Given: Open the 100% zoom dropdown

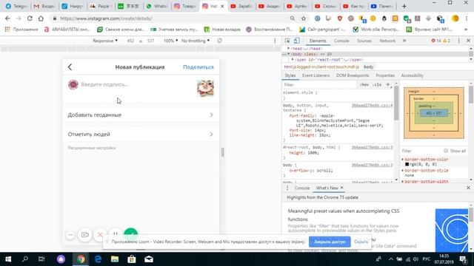Looking at the screenshot, I should tap(170, 41).
